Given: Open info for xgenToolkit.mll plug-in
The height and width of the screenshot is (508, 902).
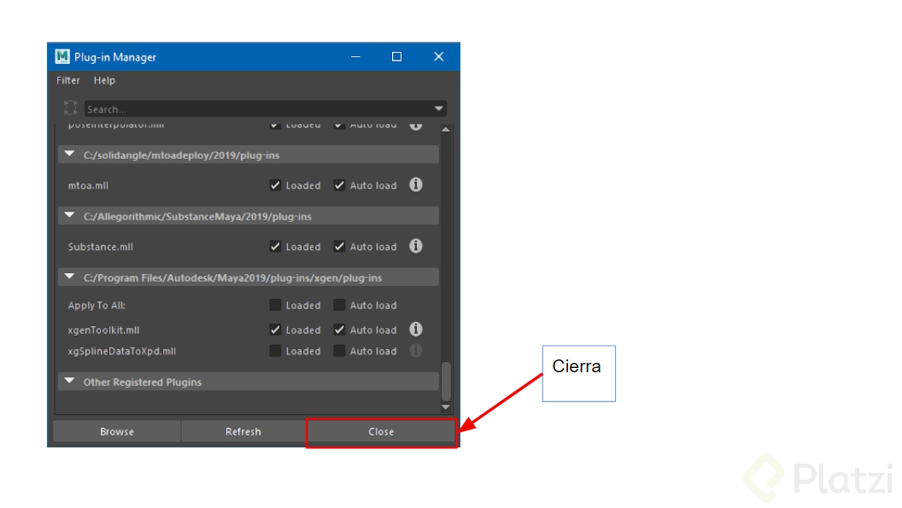Looking at the screenshot, I should (x=415, y=329).
